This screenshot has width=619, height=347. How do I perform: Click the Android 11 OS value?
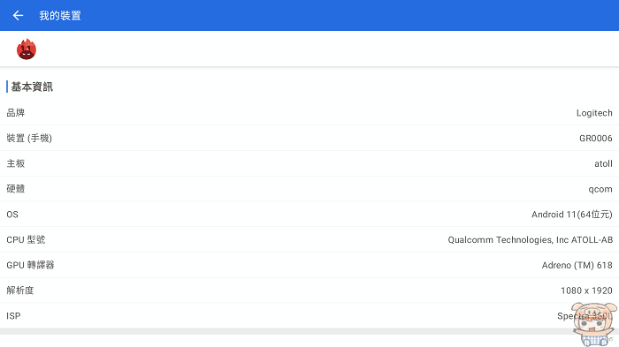click(x=572, y=215)
